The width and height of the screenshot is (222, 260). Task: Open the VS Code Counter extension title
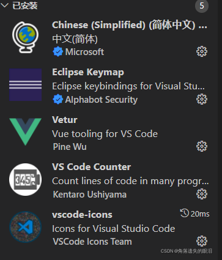[91, 167]
